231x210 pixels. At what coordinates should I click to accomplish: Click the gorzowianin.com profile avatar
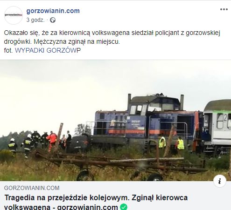[x=14, y=15]
